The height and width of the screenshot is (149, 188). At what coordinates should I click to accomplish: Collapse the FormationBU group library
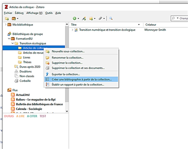point(9,39)
